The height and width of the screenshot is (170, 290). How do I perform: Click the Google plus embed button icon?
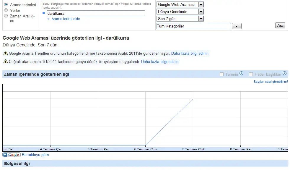coord(12,155)
